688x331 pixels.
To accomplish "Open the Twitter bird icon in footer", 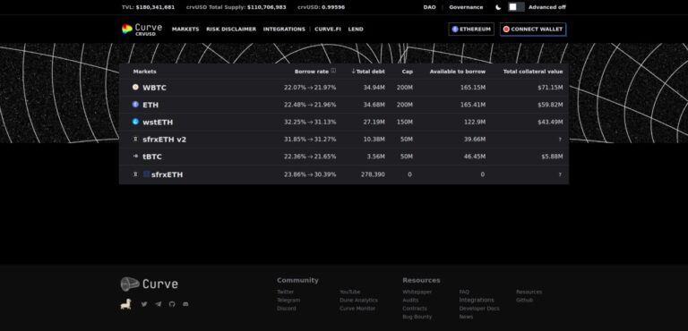I will point(144,304).
